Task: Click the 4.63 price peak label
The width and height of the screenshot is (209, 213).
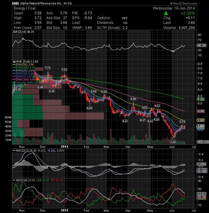Action: pos(157,106)
